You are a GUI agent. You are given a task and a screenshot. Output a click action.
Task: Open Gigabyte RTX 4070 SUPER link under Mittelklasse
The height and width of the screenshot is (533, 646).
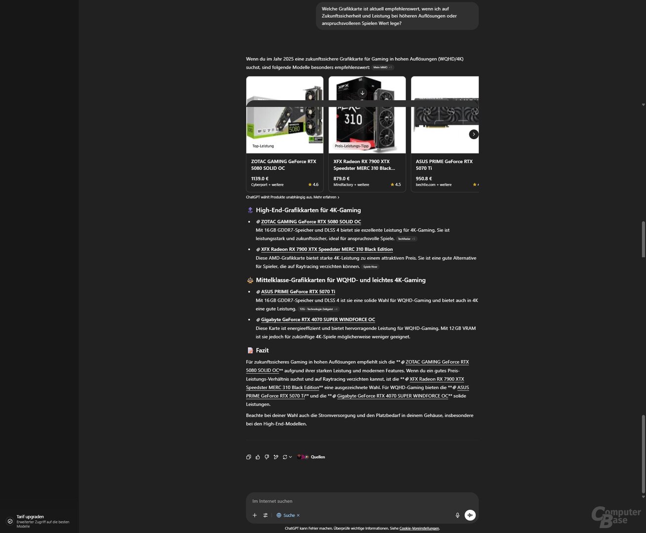click(318, 319)
